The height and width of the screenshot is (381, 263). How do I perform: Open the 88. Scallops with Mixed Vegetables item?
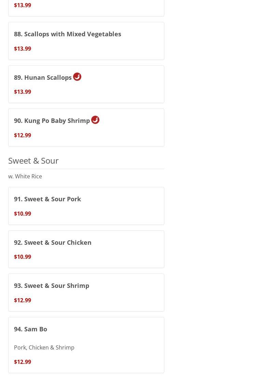pos(68,34)
